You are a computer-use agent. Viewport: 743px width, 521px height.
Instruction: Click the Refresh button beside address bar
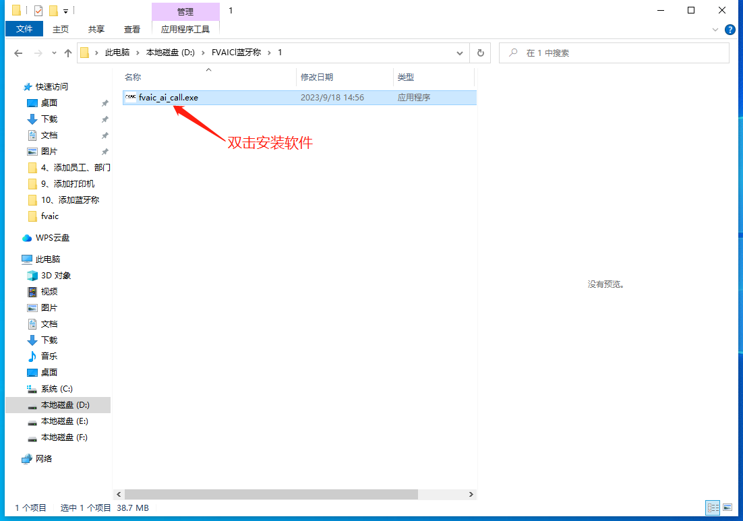coord(480,53)
